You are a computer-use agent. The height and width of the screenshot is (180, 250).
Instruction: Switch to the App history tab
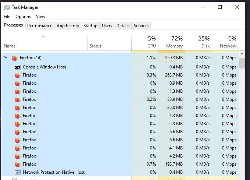coord(68,26)
